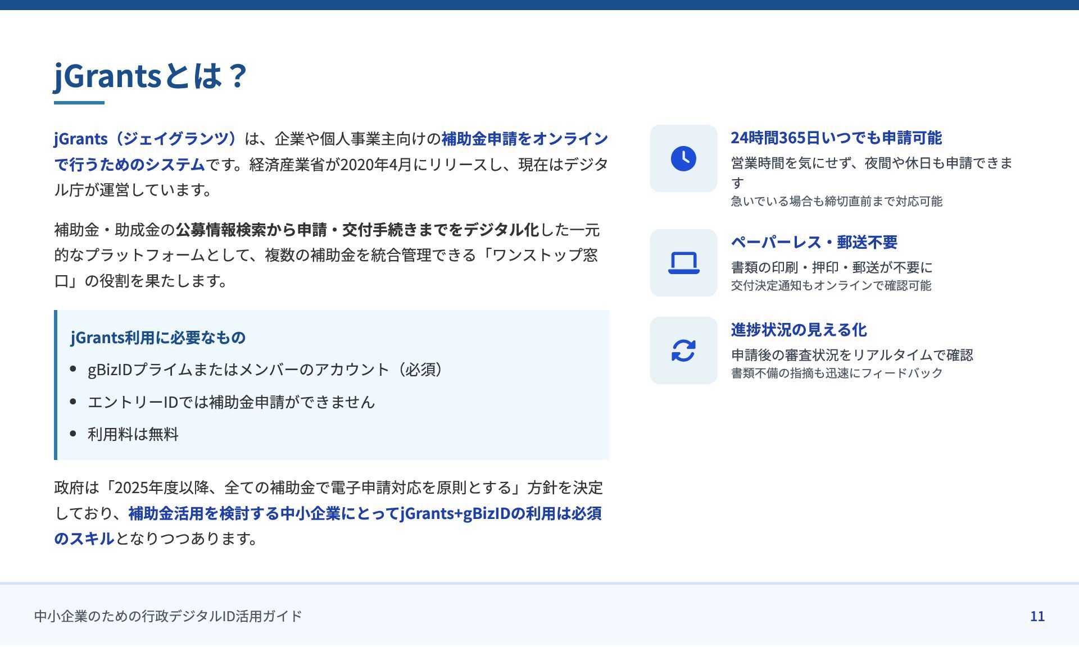Click text 書類不備の指摘も迅速にフィードバック

click(836, 373)
